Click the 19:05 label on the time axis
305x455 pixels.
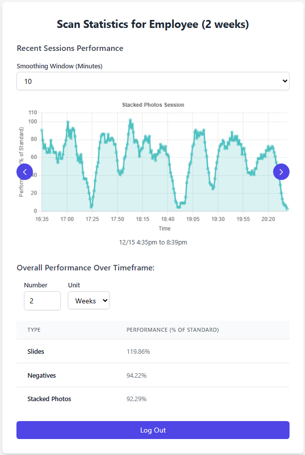click(x=193, y=219)
